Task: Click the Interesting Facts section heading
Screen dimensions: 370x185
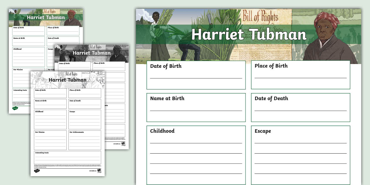Action: [42, 152]
